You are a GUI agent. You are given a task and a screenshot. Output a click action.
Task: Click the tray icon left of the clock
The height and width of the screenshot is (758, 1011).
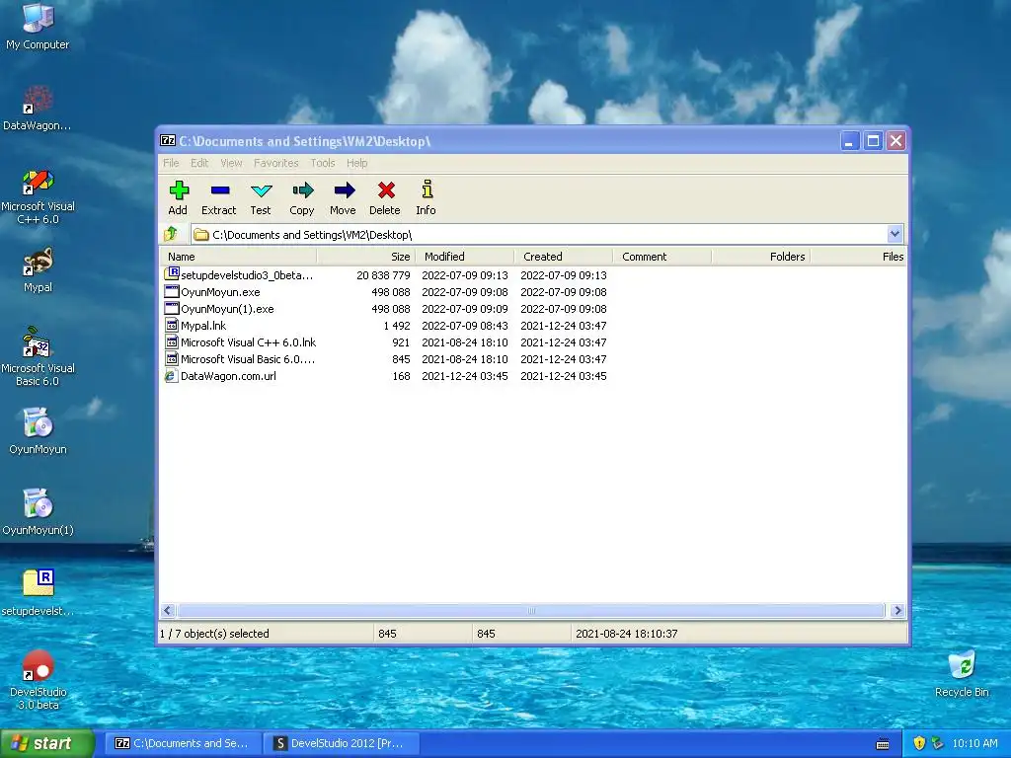click(938, 743)
